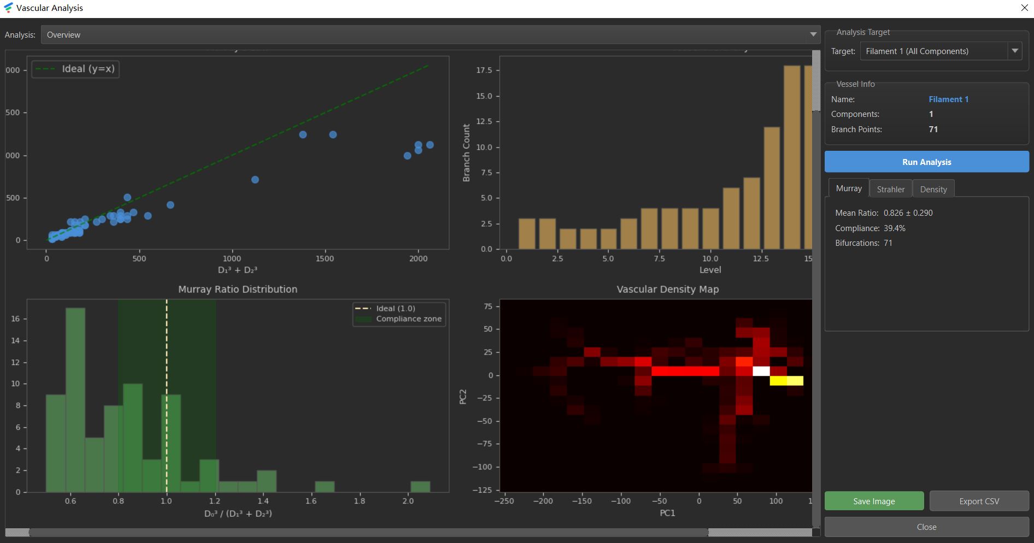
Task: Click the Ideal (1.0) legend entry
Action: tap(385, 309)
